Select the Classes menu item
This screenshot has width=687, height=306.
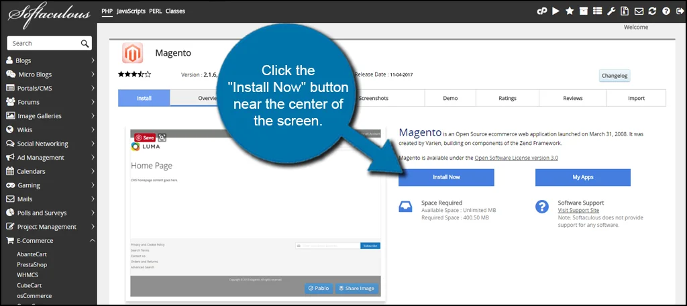click(175, 11)
